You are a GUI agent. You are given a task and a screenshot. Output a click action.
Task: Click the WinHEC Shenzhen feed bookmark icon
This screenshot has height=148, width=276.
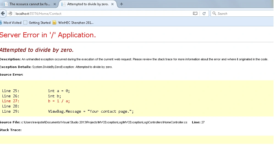pos(54,23)
